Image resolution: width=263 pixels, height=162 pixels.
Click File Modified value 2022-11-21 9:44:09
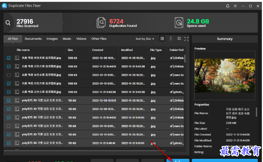[238, 140]
